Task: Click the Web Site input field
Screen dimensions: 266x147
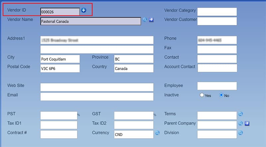Action: click(x=97, y=87)
